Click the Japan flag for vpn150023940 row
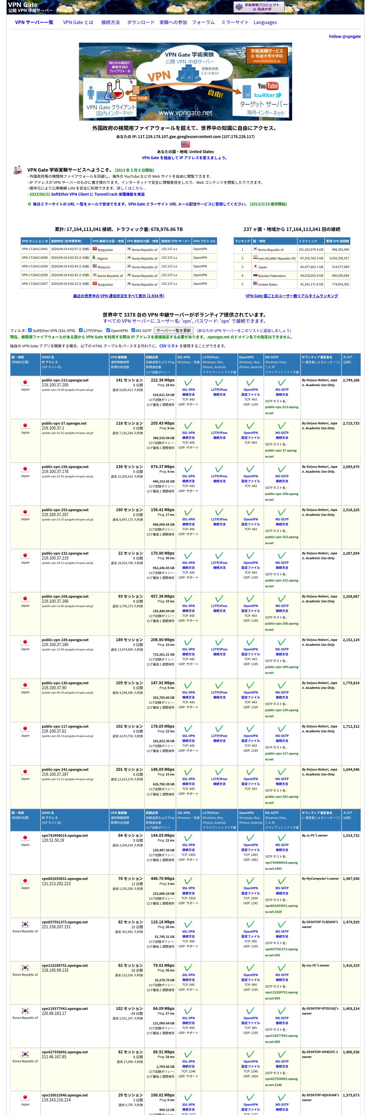Viewport: 371px width, 1115px height. (x=25, y=1097)
